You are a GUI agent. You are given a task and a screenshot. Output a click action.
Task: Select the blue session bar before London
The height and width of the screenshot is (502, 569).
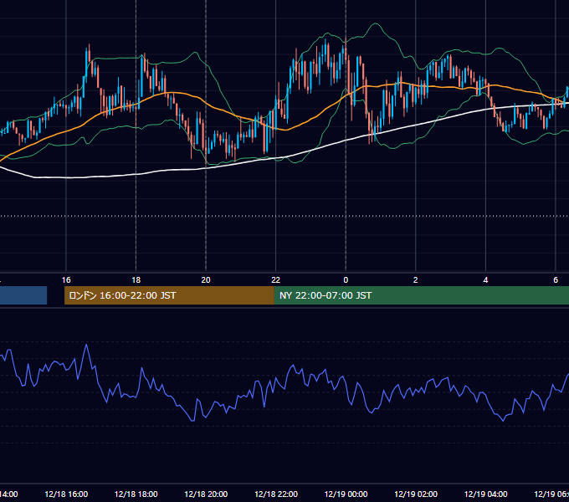pyautogui.click(x=23, y=295)
